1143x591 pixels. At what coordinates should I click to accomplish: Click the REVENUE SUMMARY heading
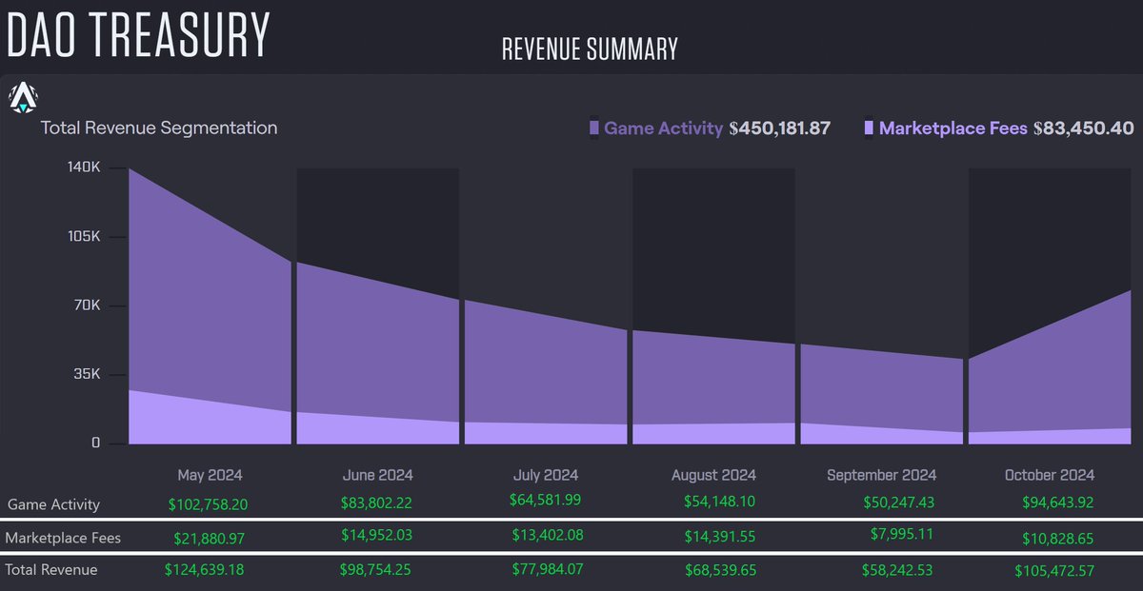click(x=590, y=49)
